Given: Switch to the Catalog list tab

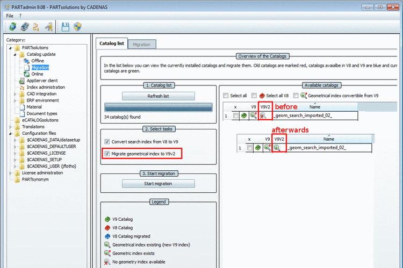Looking at the screenshot, I should [112, 44].
